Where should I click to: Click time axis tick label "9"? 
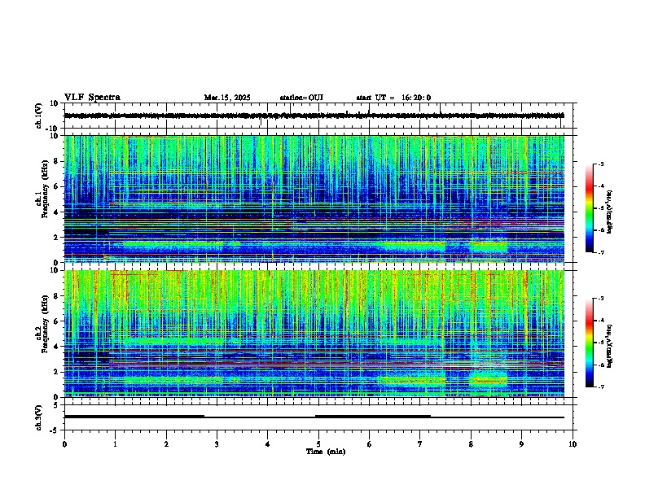521,444
